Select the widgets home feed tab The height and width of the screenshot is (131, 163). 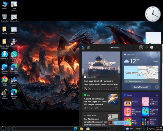click(83, 47)
